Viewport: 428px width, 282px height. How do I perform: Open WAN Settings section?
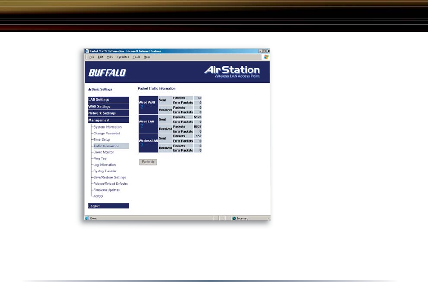[109, 106]
